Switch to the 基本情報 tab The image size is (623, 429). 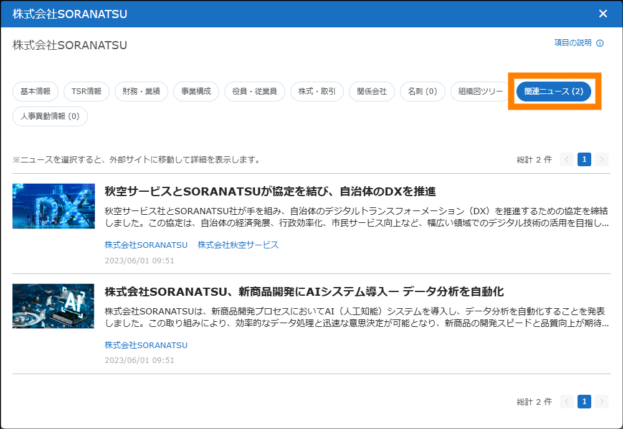coord(36,92)
